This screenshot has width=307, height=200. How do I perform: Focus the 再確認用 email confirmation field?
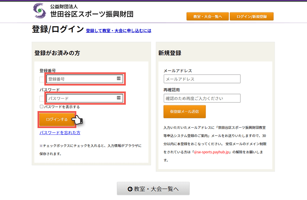pos(202,98)
